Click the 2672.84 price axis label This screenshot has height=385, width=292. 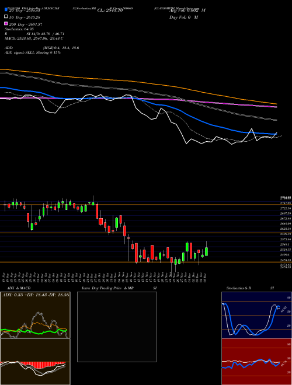(286, 219)
